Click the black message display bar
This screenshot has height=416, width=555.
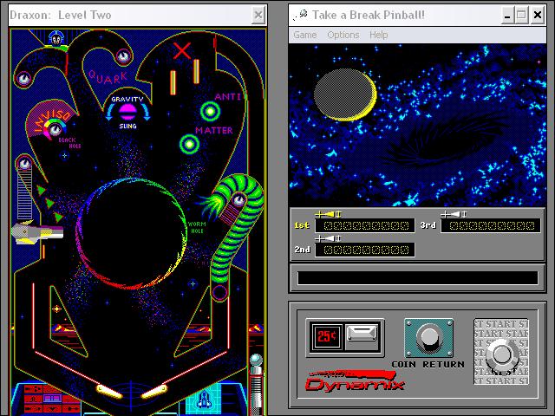tap(417, 278)
